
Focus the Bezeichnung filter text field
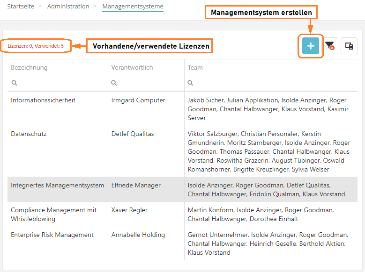61,83
